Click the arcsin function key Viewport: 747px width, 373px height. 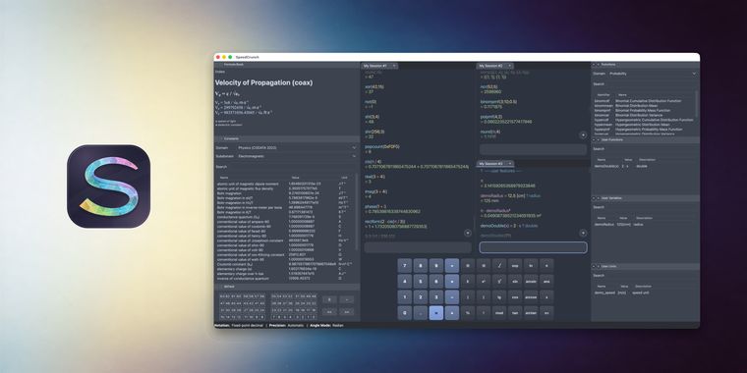pyautogui.click(x=531, y=281)
